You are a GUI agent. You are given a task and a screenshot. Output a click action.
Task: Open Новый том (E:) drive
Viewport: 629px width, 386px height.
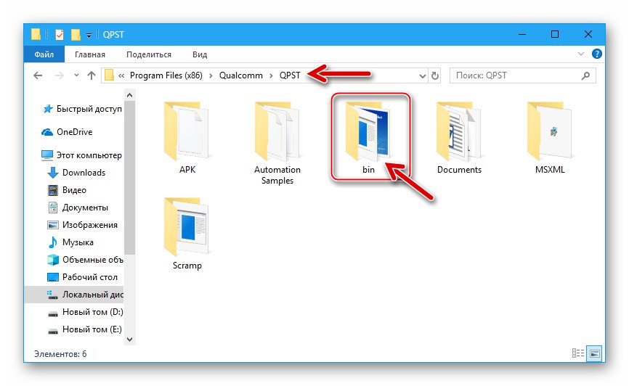(x=85, y=329)
